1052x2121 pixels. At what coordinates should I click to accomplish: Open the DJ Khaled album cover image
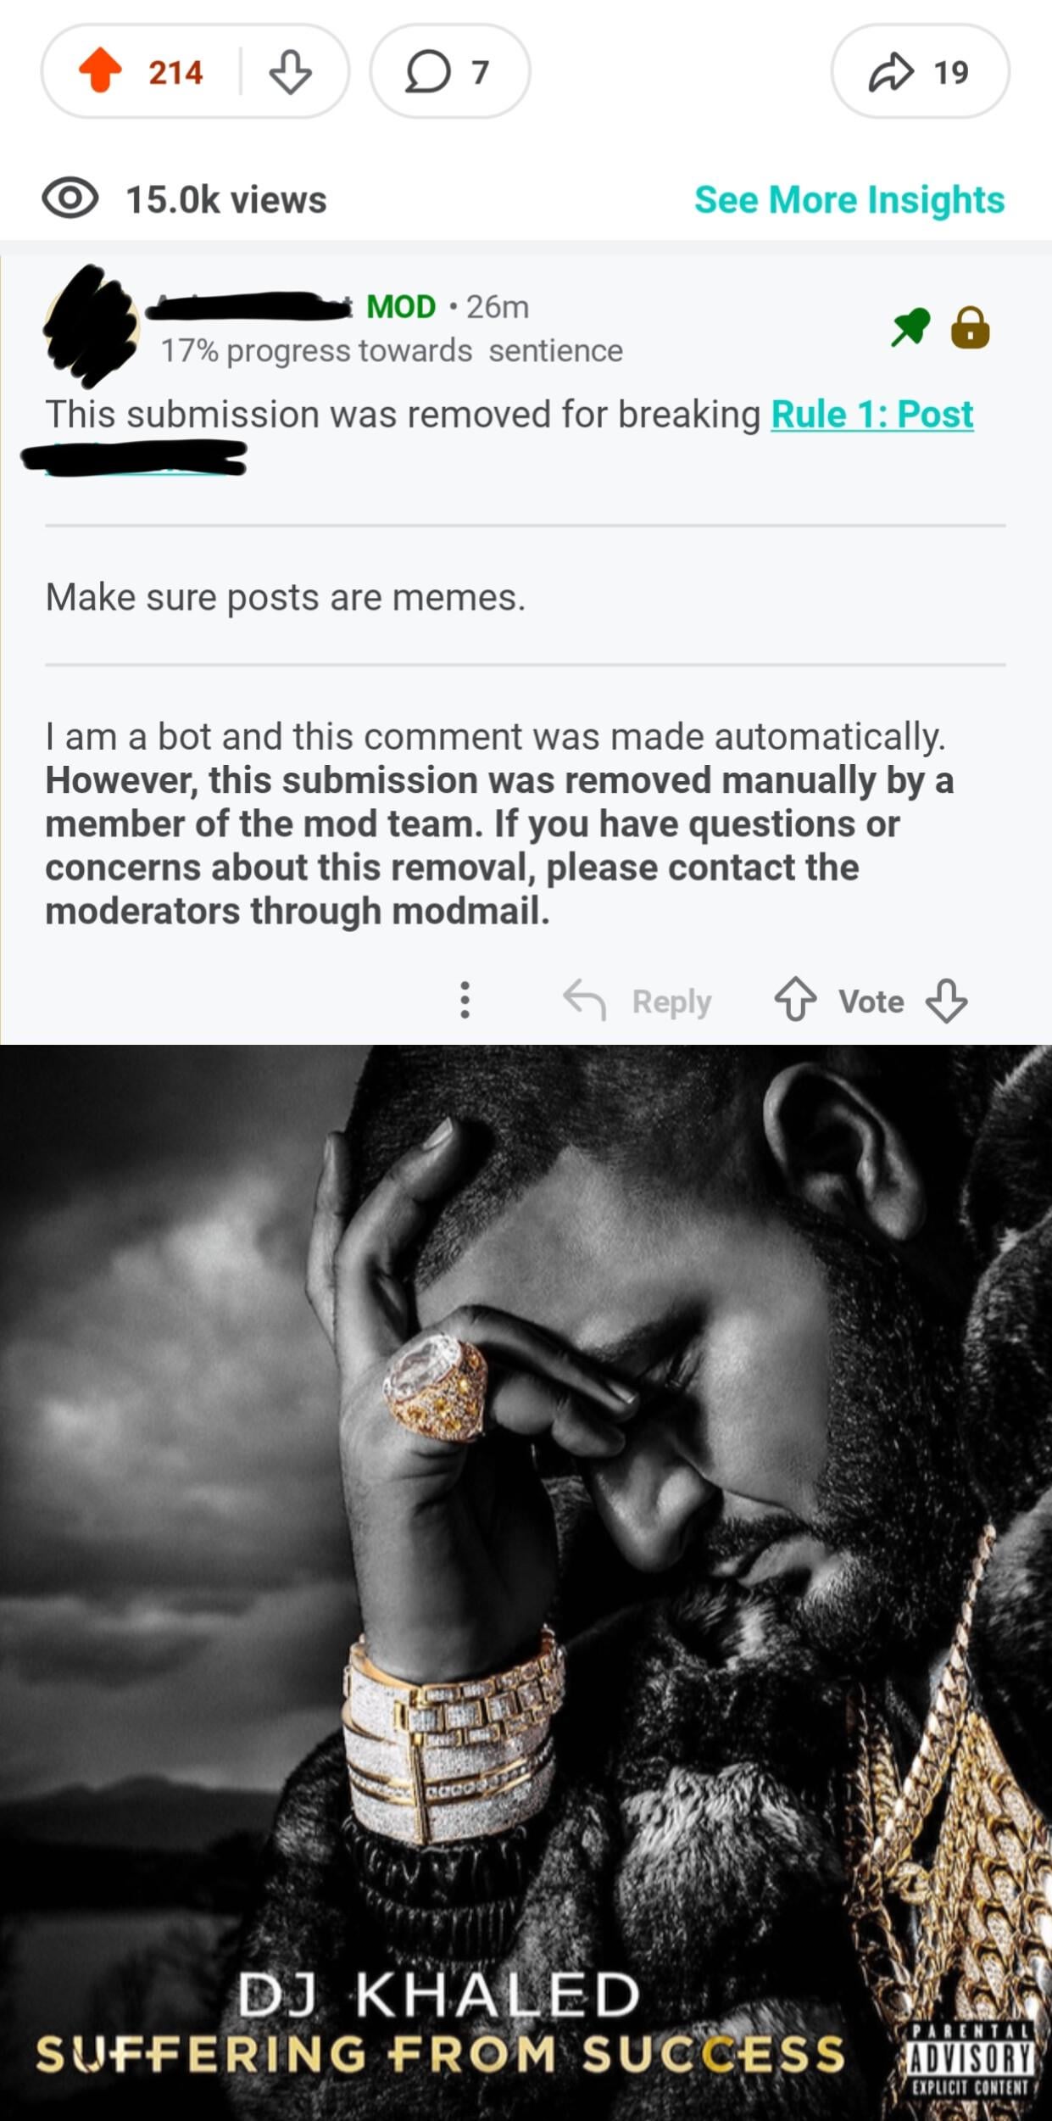526,1577
